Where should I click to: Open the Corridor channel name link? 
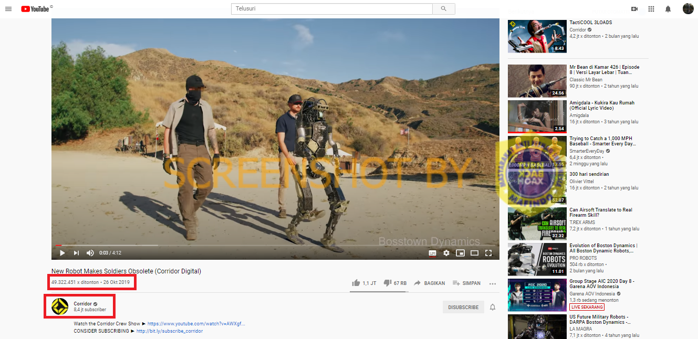tap(82, 304)
